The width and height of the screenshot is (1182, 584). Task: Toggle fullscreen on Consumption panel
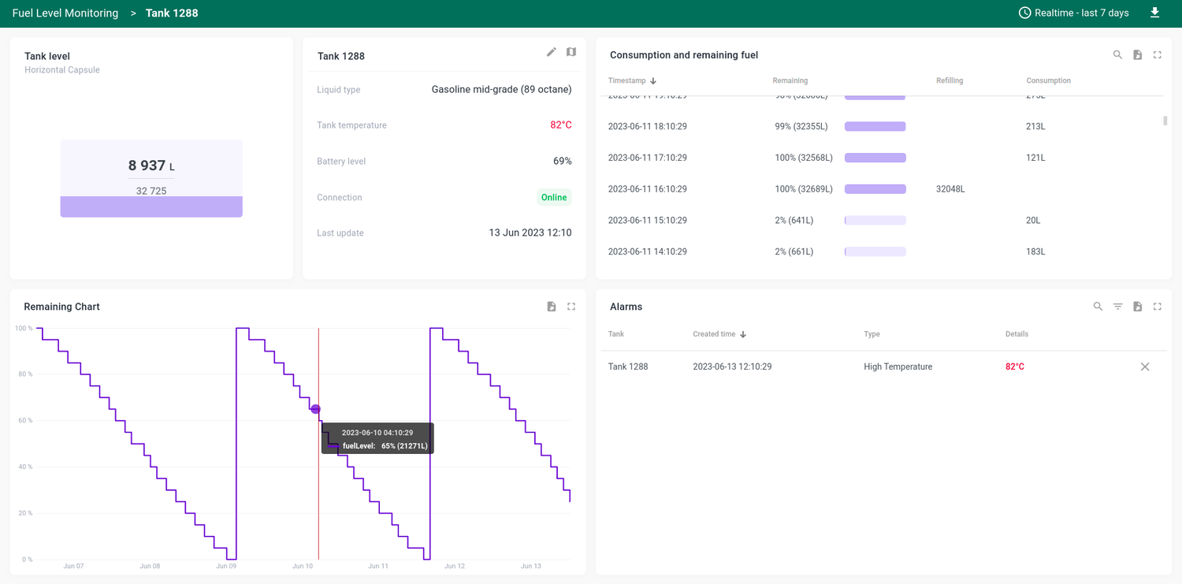click(1157, 54)
